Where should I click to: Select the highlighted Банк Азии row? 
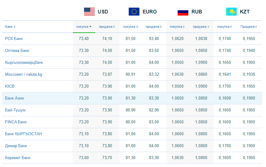tap(132, 98)
